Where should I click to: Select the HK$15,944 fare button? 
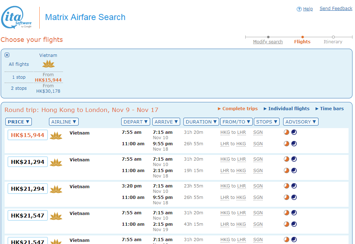[28, 135]
